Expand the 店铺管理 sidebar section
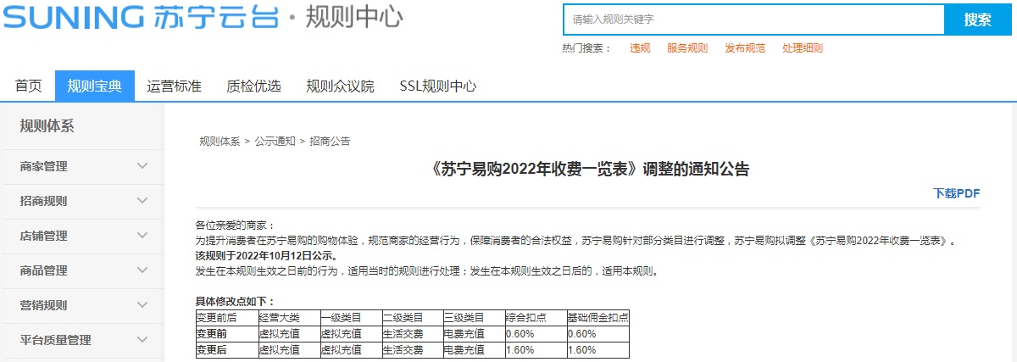This screenshot has width=1017, height=362. [x=142, y=236]
